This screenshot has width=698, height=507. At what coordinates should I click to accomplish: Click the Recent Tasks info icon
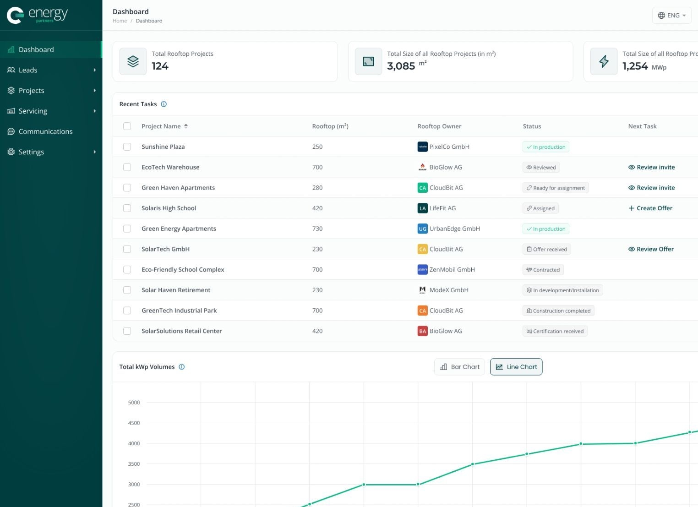[x=164, y=104]
